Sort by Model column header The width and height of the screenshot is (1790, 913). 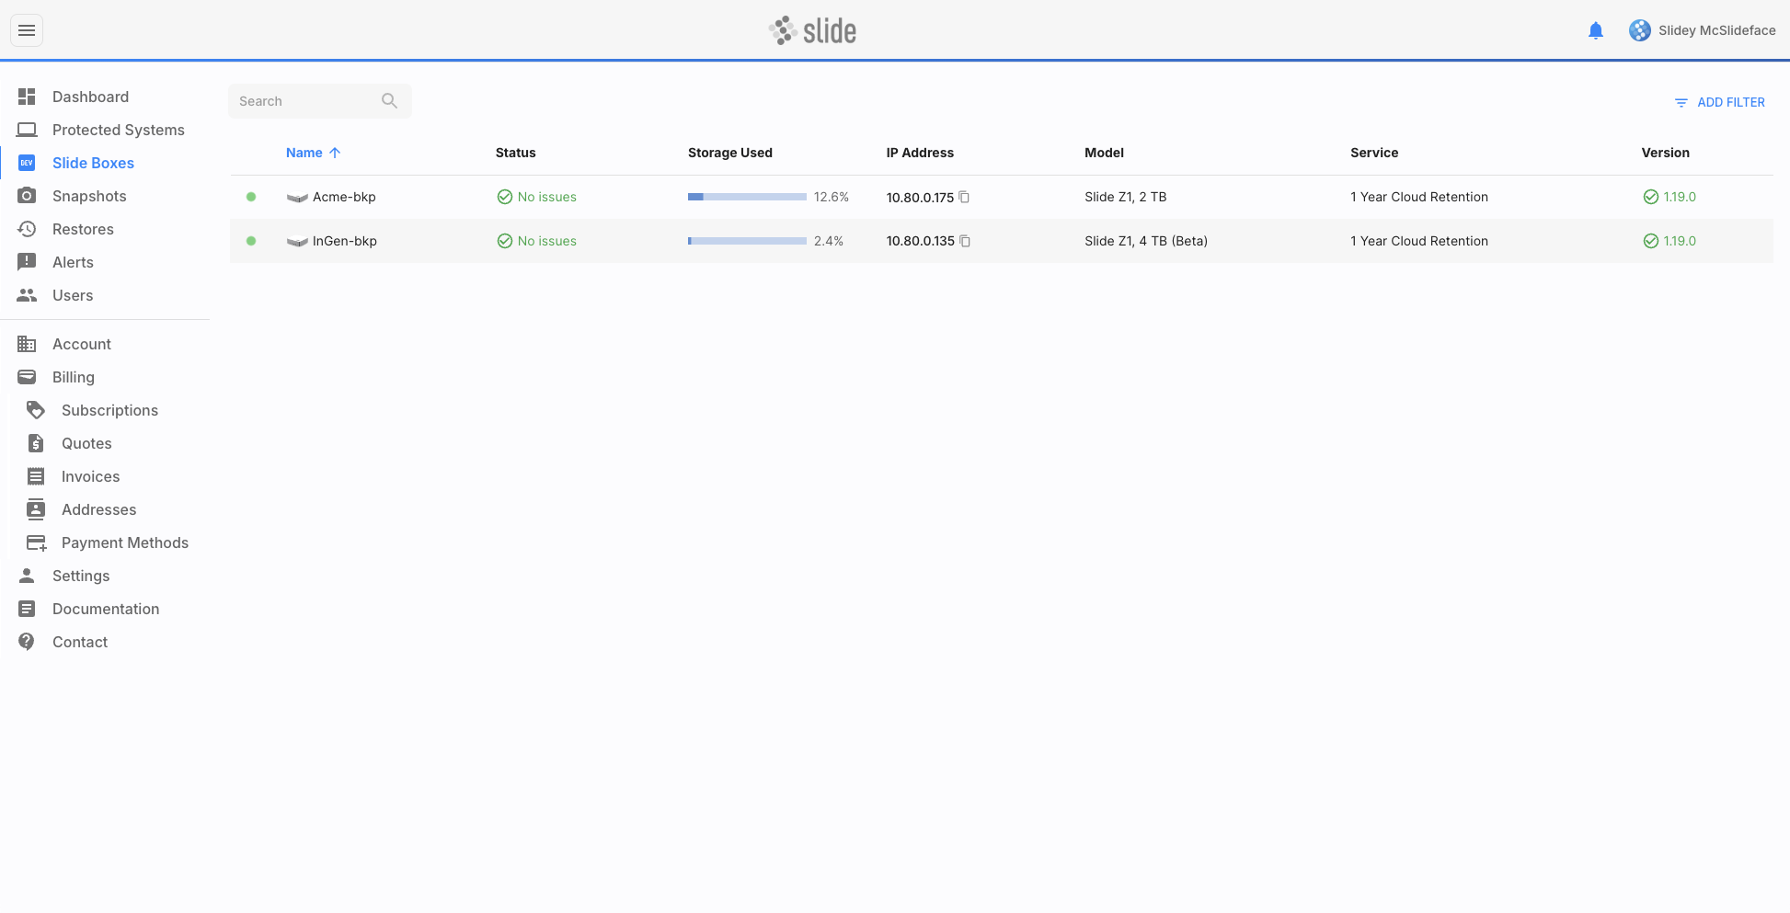pyautogui.click(x=1104, y=153)
